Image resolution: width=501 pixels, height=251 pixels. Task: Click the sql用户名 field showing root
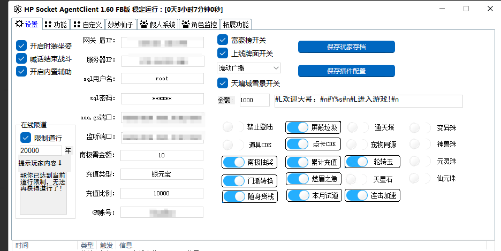pyautogui.click(x=162, y=79)
